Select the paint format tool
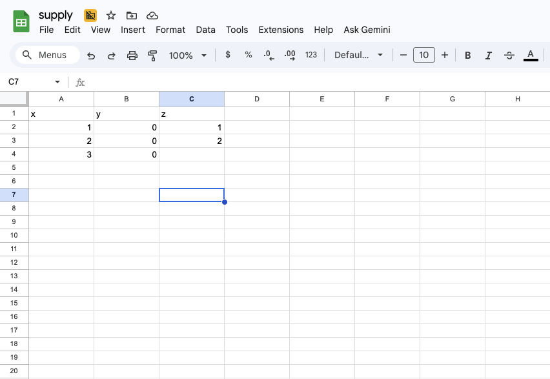The width and height of the screenshot is (550, 379). [152, 56]
